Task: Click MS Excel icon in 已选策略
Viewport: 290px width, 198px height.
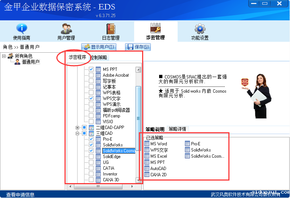Action: (x=147, y=156)
